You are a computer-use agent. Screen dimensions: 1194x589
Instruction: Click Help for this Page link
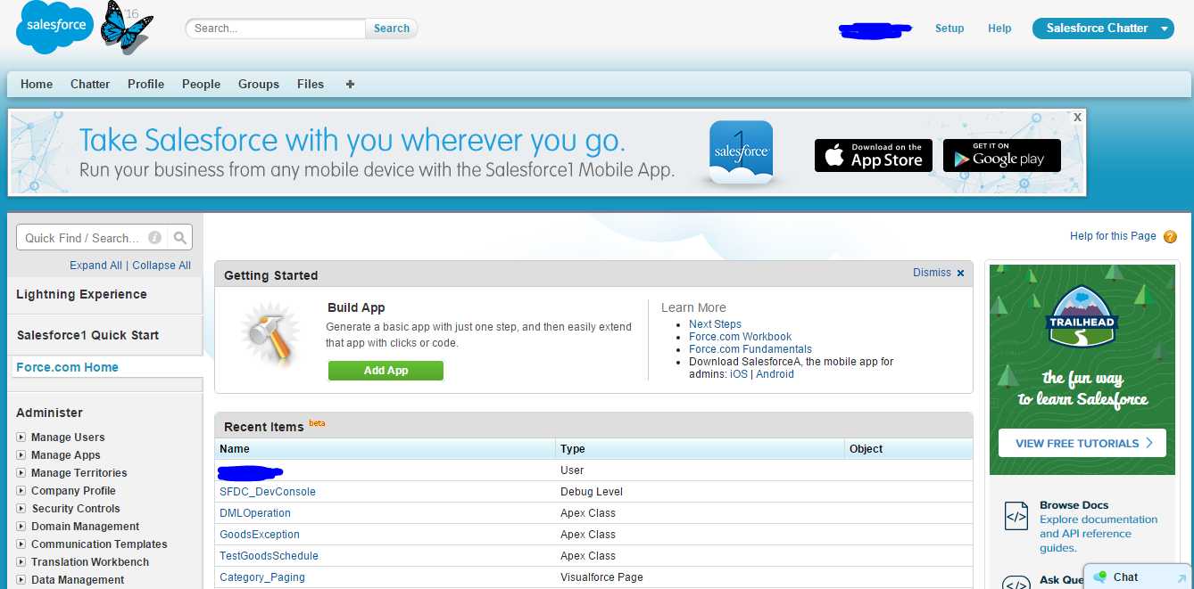click(1113, 236)
